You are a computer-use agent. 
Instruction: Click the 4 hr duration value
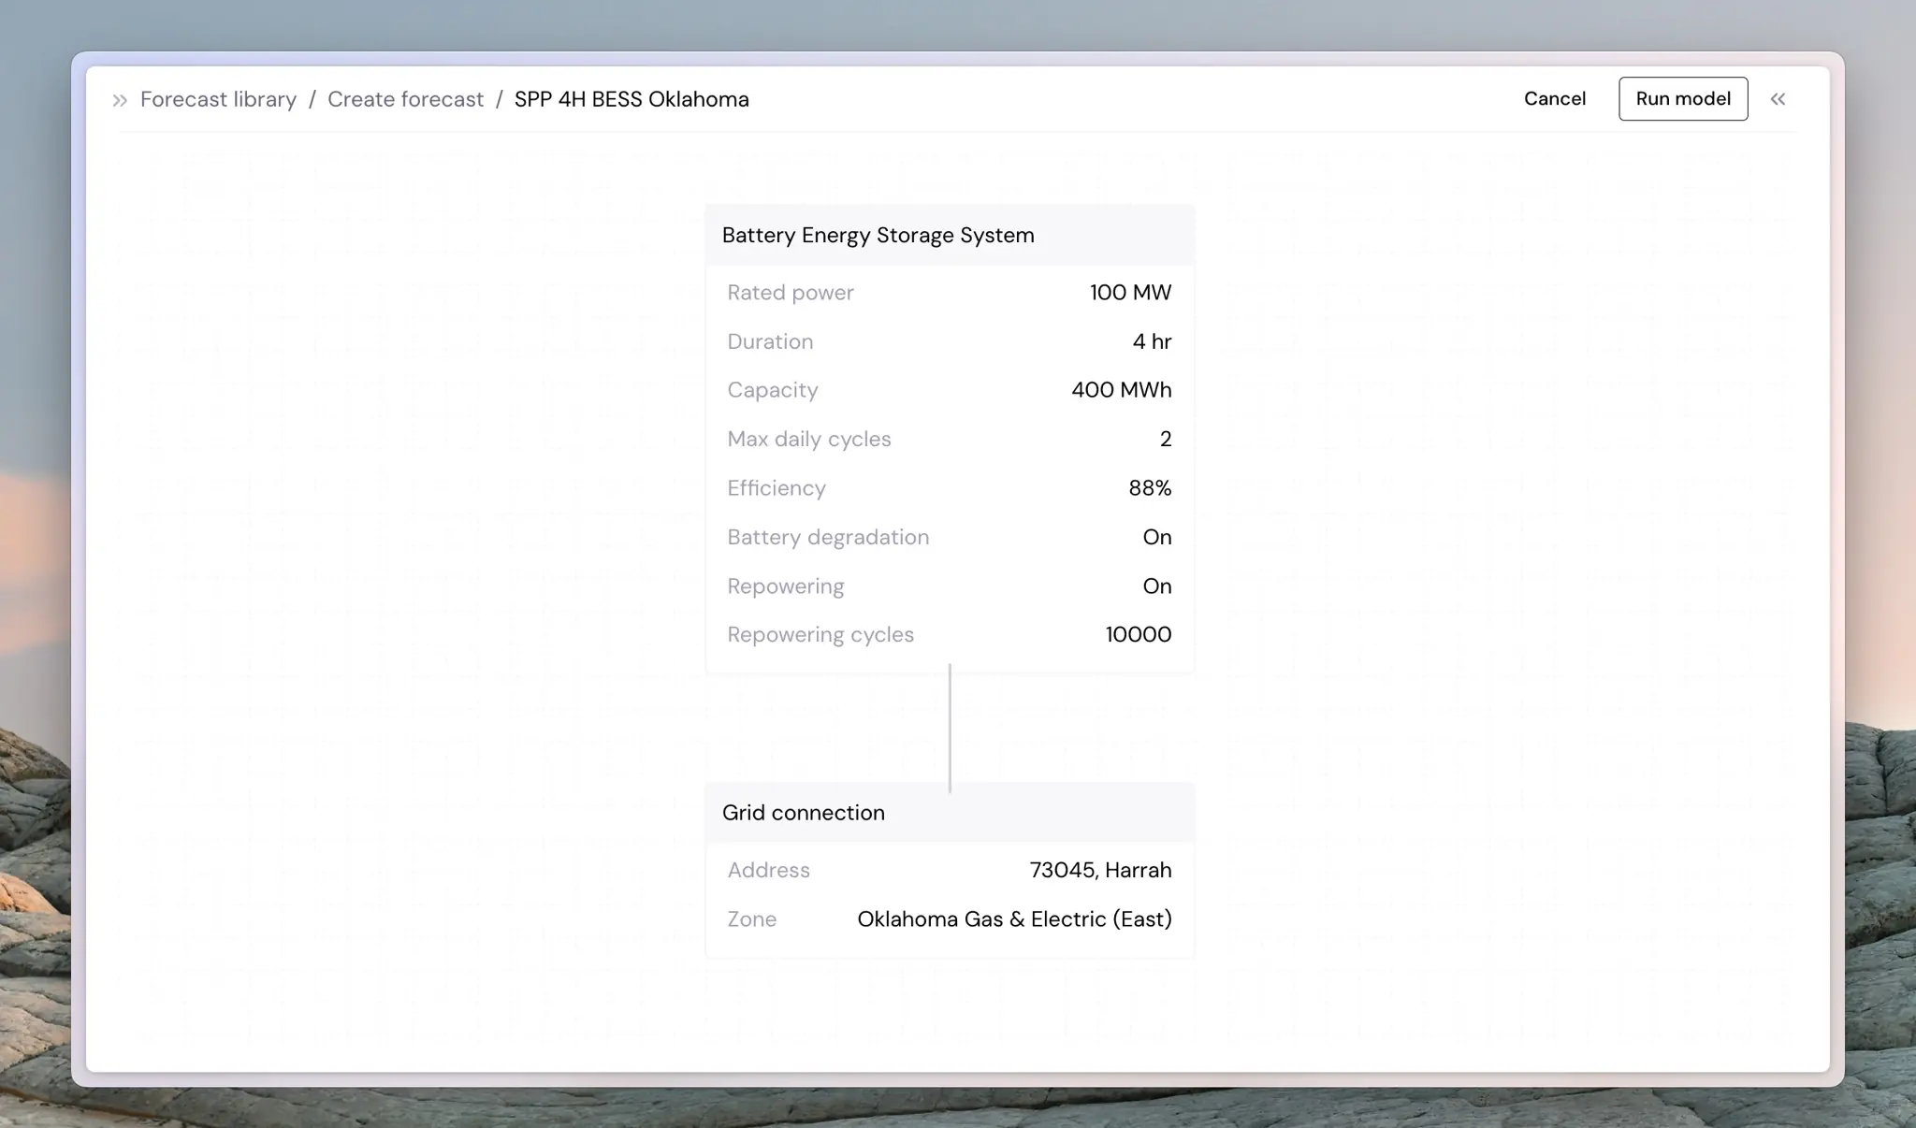click(x=1152, y=341)
